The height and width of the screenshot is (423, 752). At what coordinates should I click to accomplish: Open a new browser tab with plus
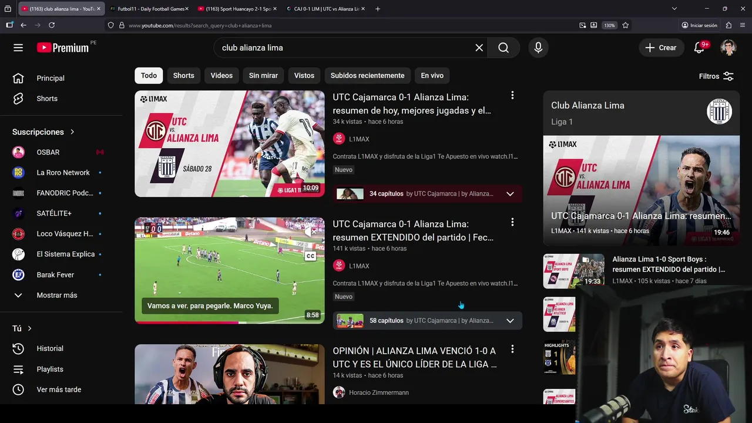point(378,9)
